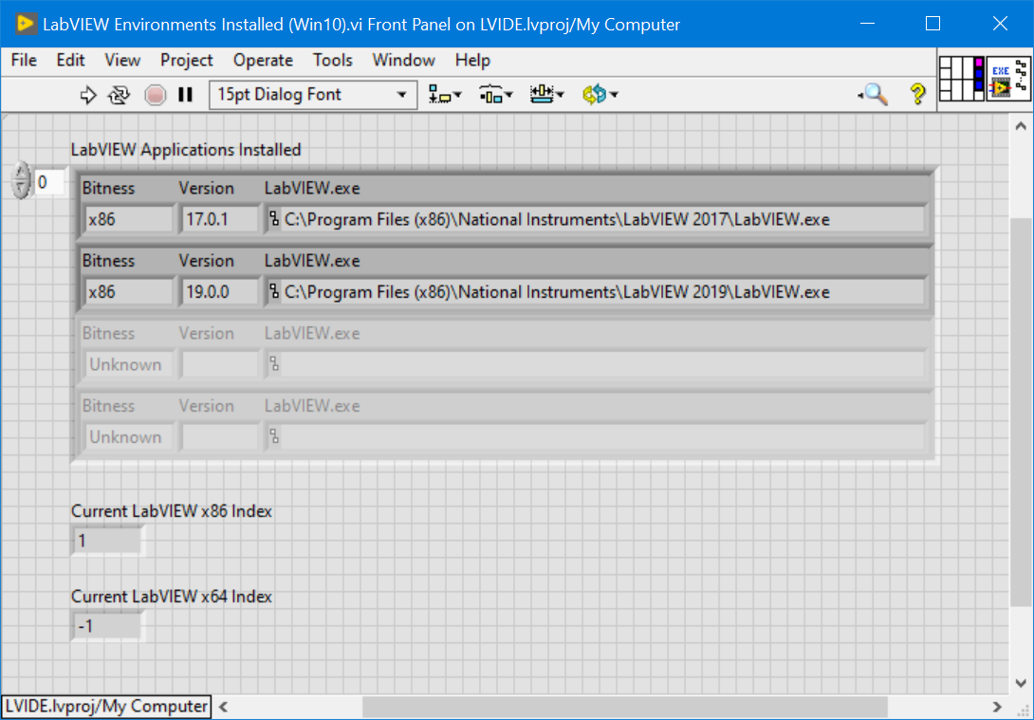Open the Search magnifier icon

(x=873, y=95)
